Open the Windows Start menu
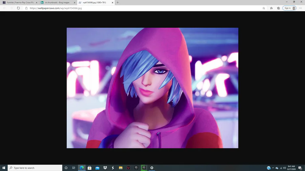 [x=4, y=168]
